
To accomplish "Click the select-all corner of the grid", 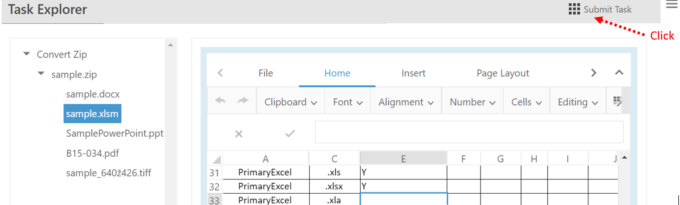I will point(216,159).
